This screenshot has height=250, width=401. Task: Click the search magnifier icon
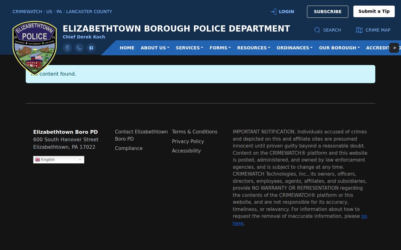[317, 30]
